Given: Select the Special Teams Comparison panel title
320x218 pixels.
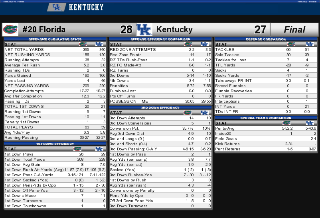Looking at the screenshot, I should (266, 118).
